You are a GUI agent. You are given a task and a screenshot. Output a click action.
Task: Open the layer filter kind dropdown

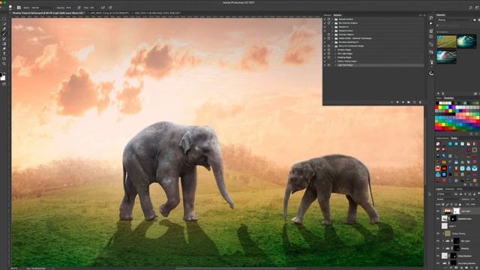pos(445,194)
